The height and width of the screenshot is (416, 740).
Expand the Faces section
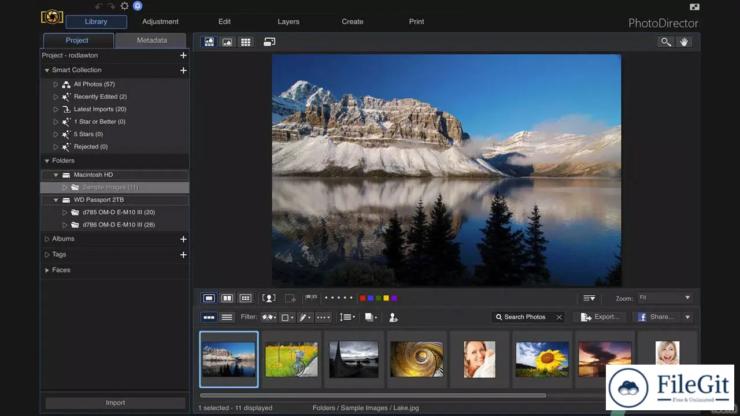click(x=47, y=270)
